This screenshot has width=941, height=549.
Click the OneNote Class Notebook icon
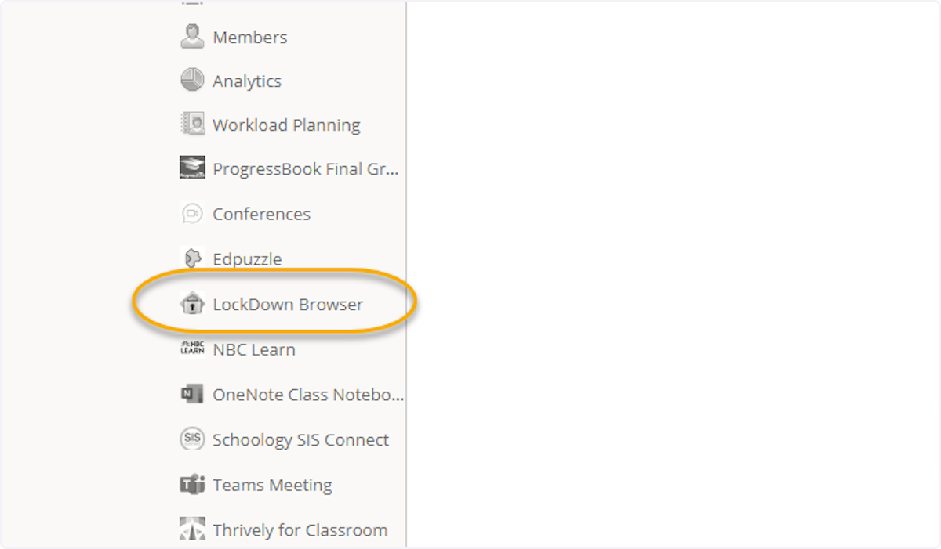[x=192, y=394]
